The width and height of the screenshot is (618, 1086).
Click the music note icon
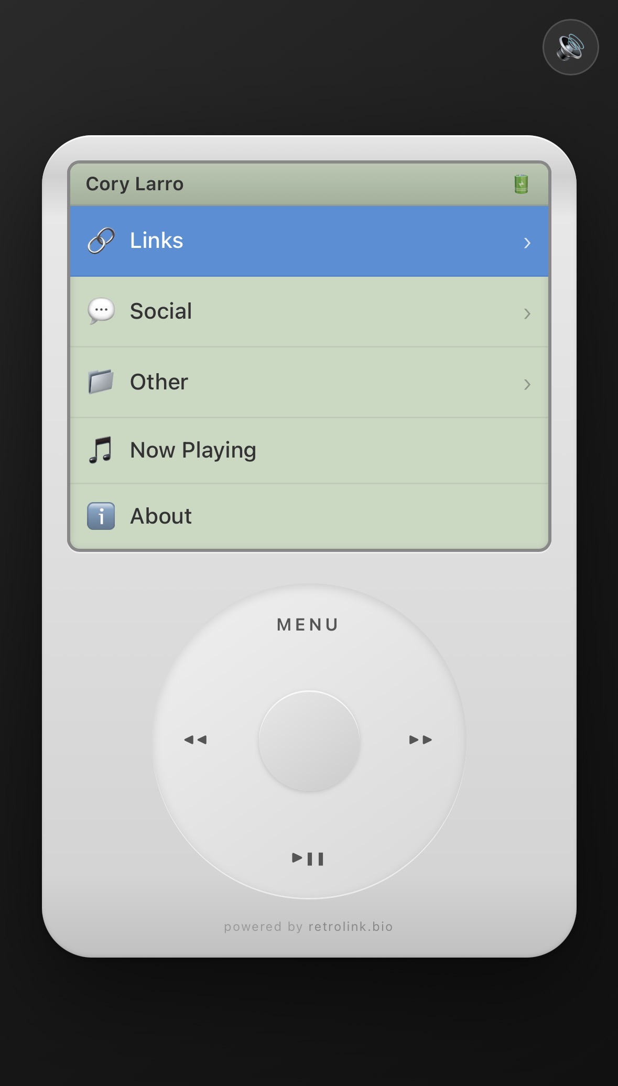101,450
